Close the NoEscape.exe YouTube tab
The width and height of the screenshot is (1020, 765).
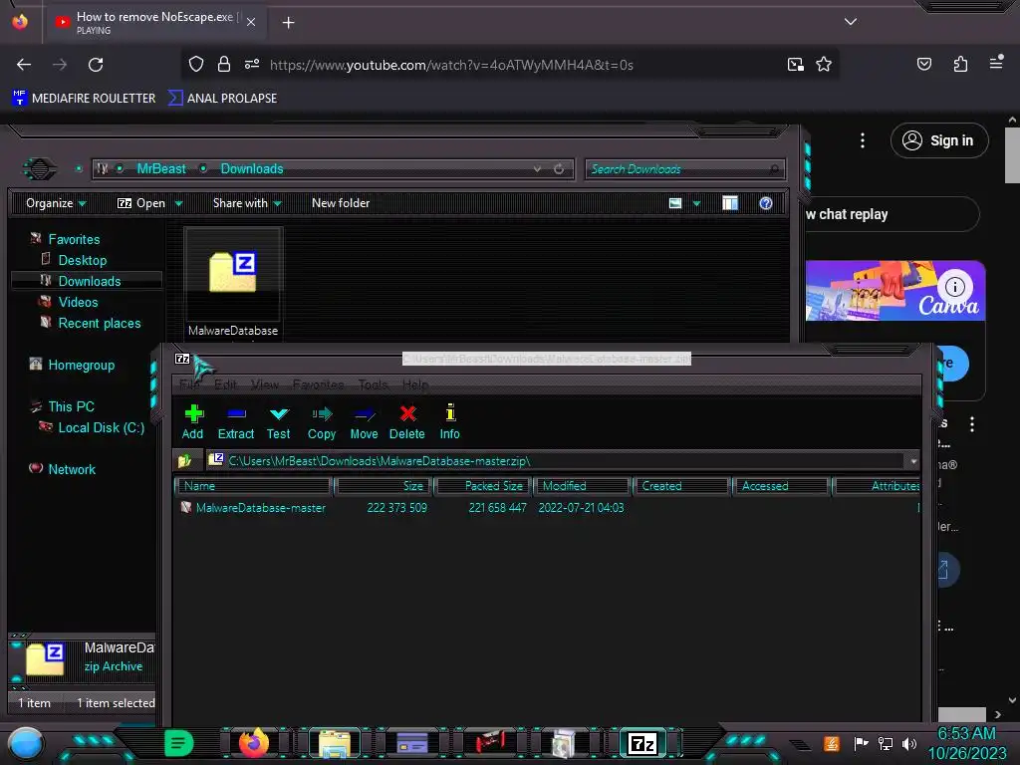click(x=251, y=22)
